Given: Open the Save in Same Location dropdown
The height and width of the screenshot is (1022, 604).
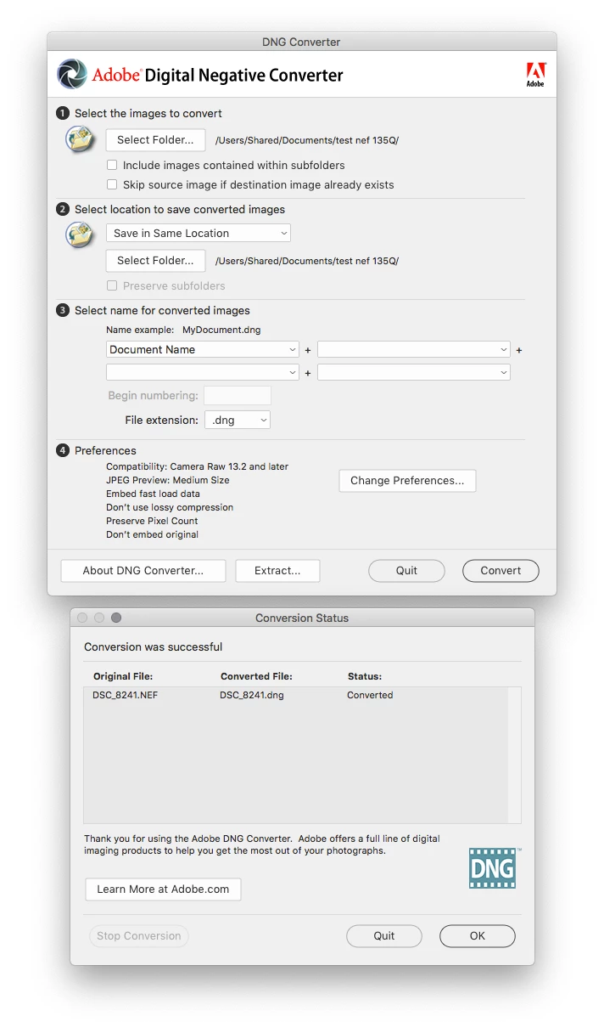Looking at the screenshot, I should [199, 234].
